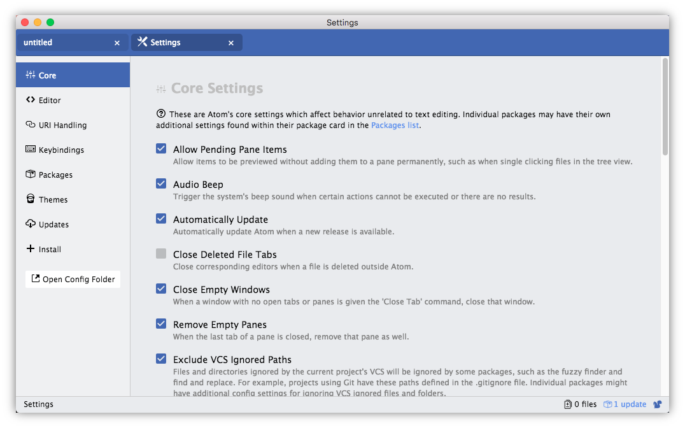Image resolution: width=685 pixels, height=428 pixels.
Task: Click the Close Empty Windows label
Action: pyautogui.click(x=222, y=289)
